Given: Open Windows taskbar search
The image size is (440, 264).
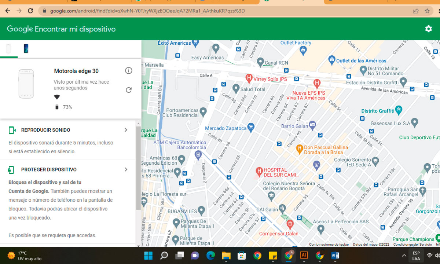Looking at the screenshot, I should pyautogui.click(x=164, y=256).
